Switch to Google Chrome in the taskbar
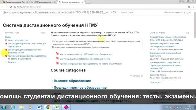Image resolution: width=196 pixels, height=110 pixels. coord(48,107)
